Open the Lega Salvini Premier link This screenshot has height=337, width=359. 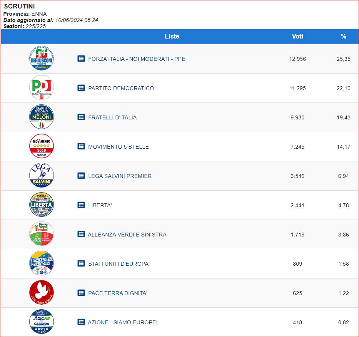click(120, 176)
